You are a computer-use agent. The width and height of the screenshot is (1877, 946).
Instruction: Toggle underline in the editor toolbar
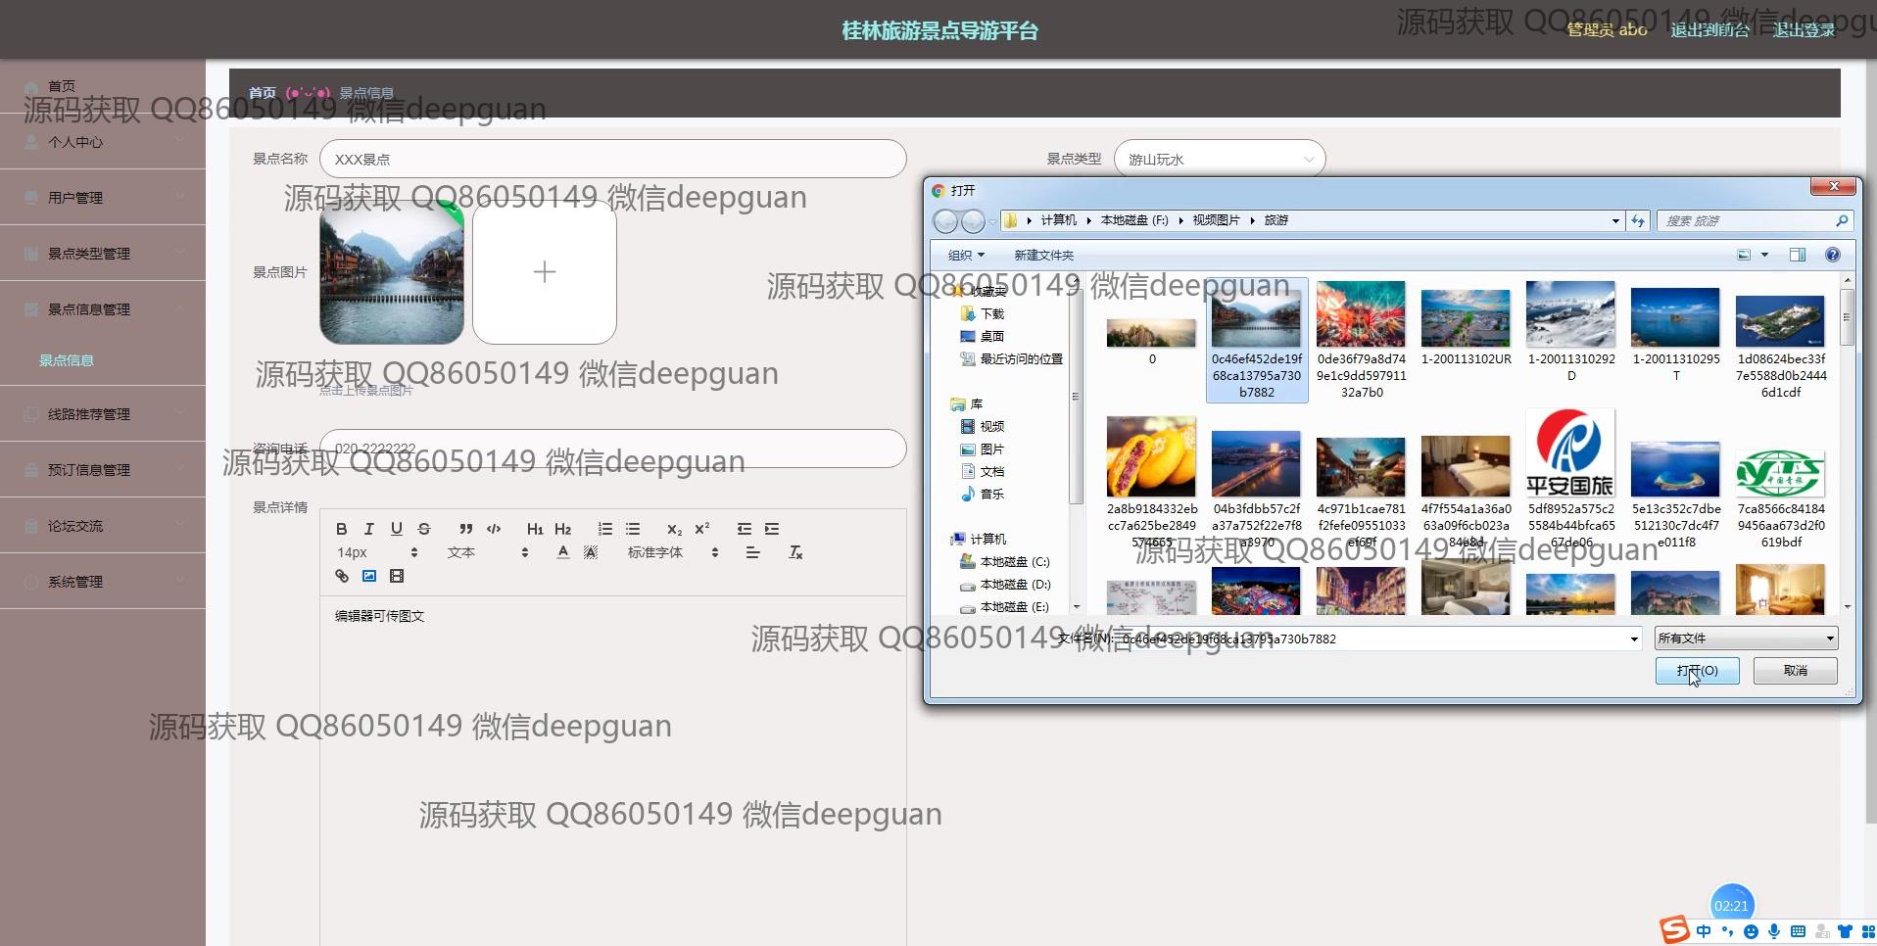click(x=397, y=529)
